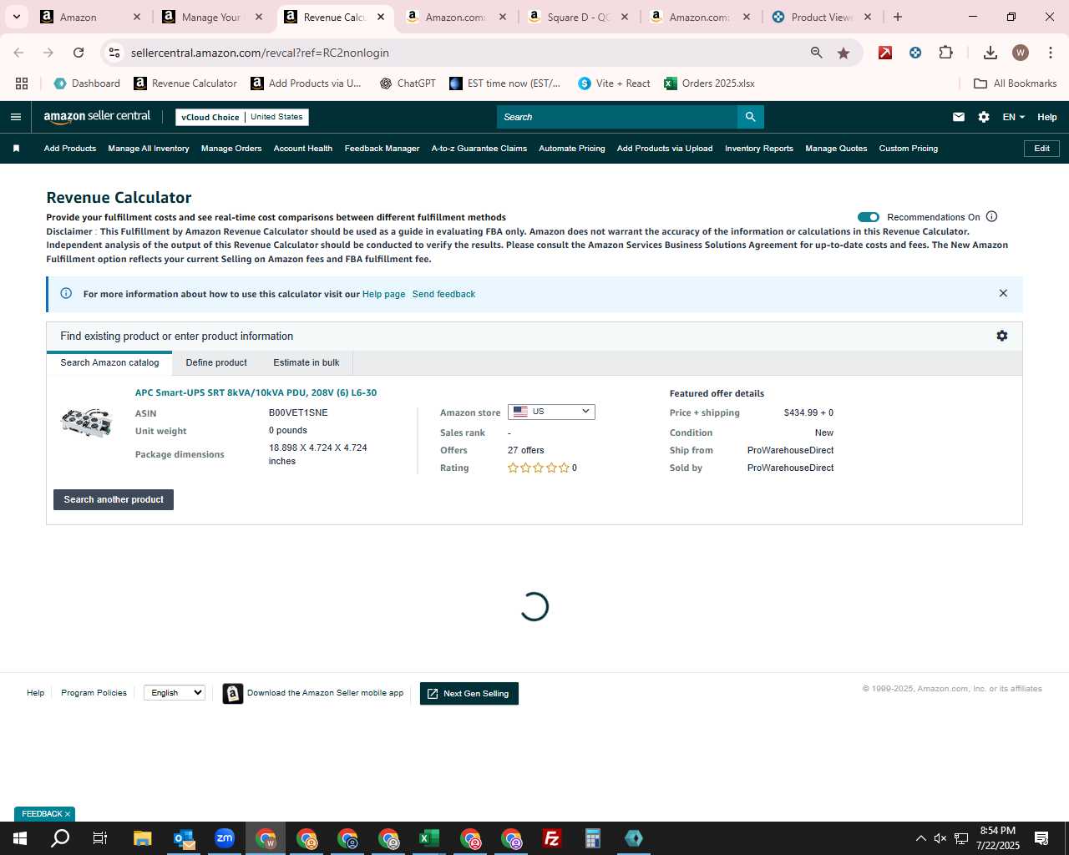Open Seller Central settings gear
The image size is (1069, 855).
(984, 117)
